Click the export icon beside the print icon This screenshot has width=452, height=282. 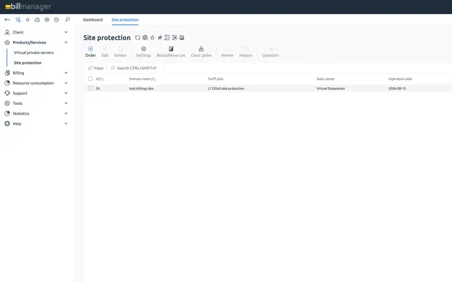[x=175, y=37]
